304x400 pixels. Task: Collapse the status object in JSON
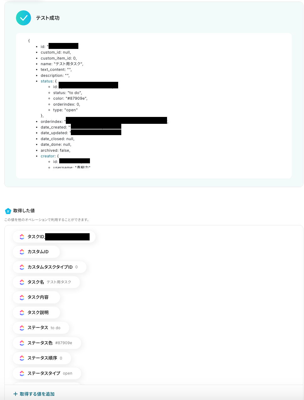tap(47, 81)
